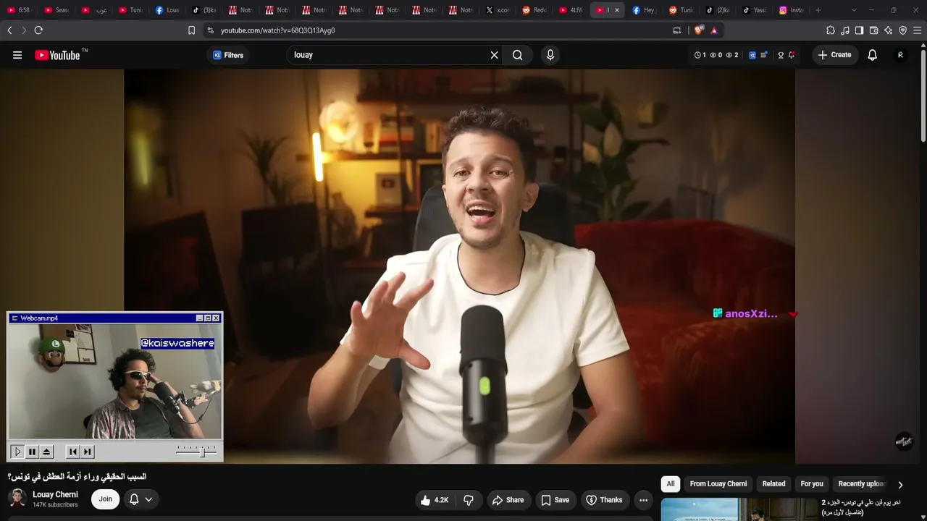Open the blue extension icon in YouTube header
The image size is (927, 521).
point(752,55)
